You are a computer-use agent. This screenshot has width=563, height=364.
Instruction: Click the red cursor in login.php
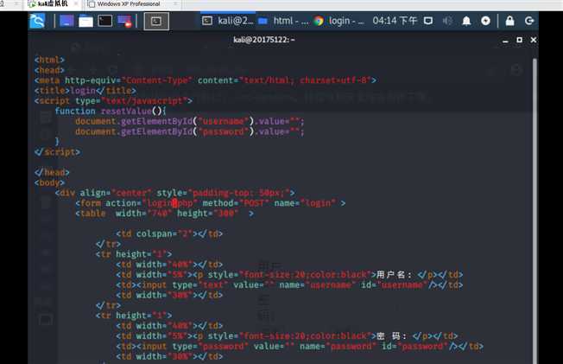point(175,203)
